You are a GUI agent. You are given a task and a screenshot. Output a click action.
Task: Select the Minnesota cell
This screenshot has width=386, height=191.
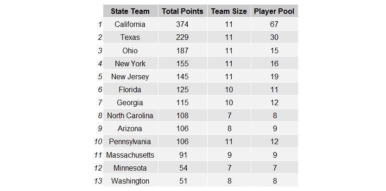tap(130, 168)
